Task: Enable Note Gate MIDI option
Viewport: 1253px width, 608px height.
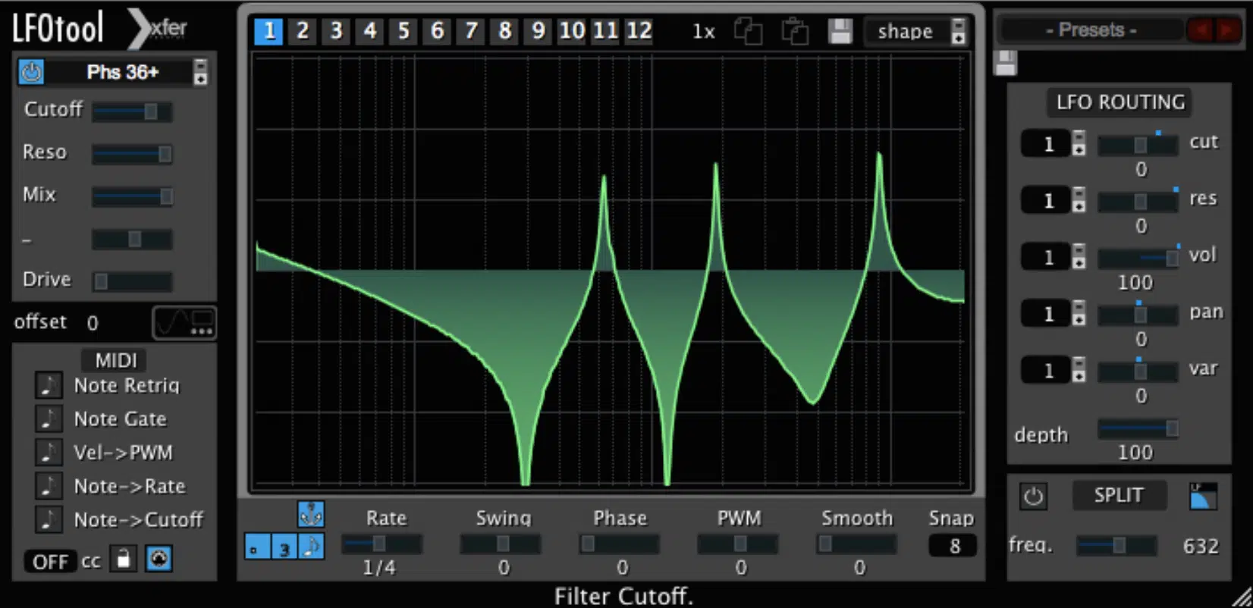Action: click(x=49, y=418)
